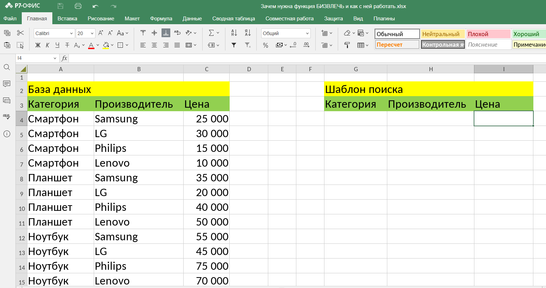The height and width of the screenshot is (288, 546).
Task: Apply the Обычный cell style
Action: [x=397, y=34]
